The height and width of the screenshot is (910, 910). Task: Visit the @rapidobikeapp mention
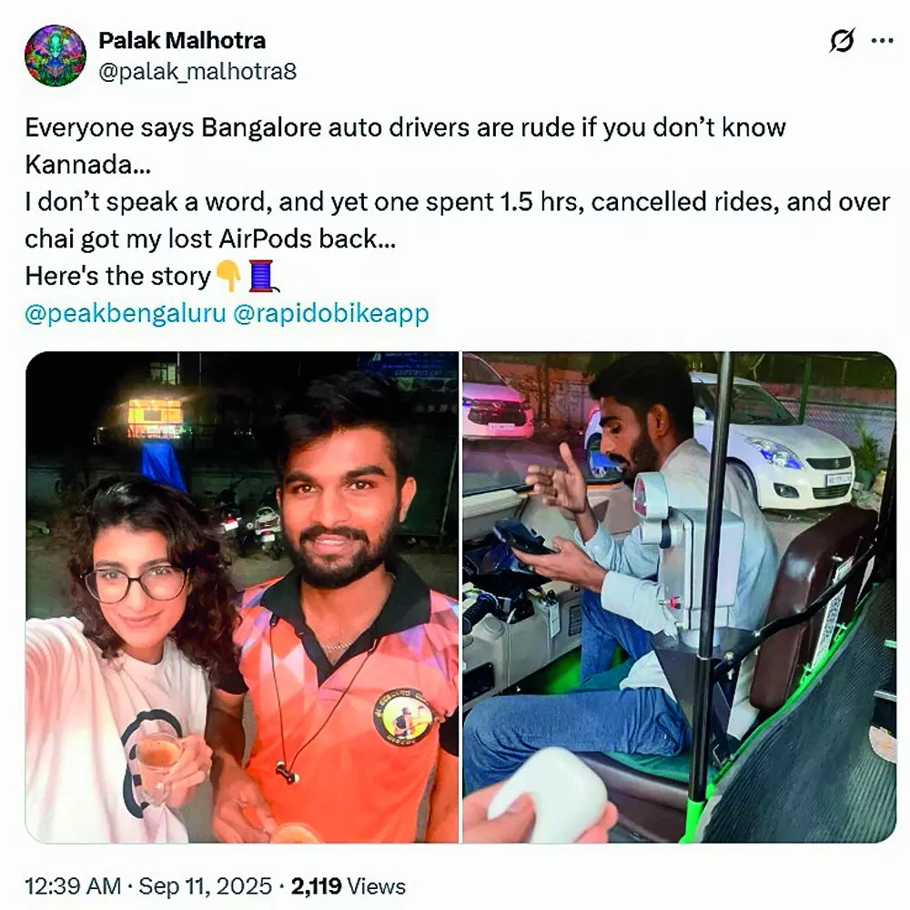tap(331, 313)
